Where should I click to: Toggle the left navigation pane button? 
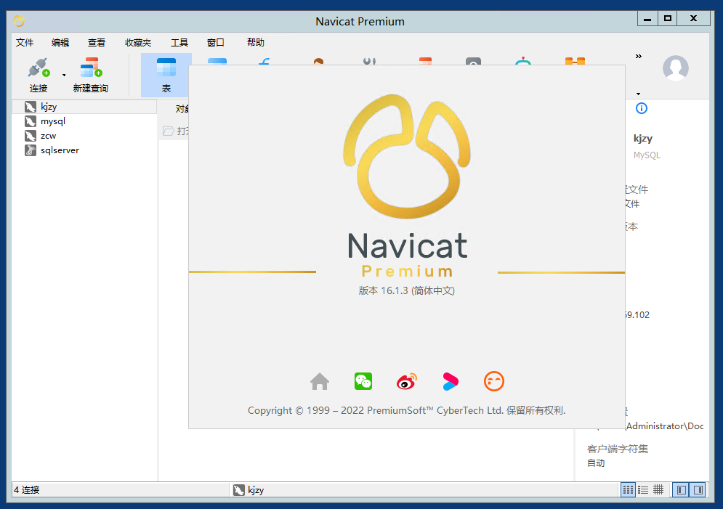[681, 489]
